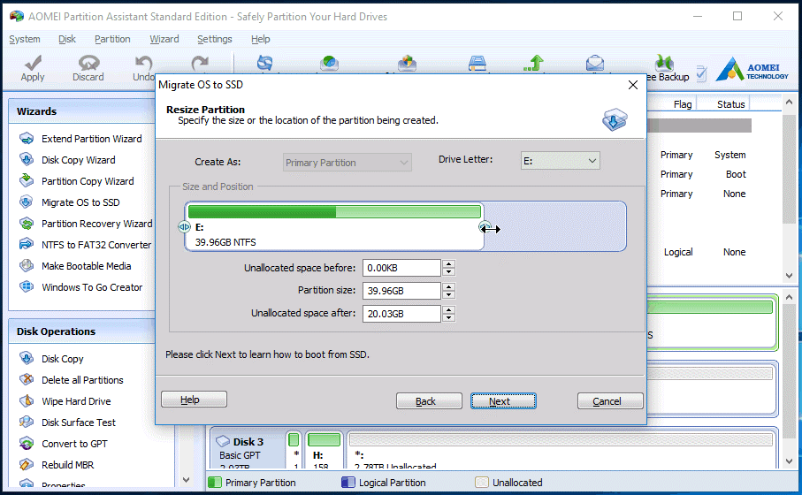802x495 pixels.
Task: Click Delete all Partitions icon
Action: click(x=27, y=380)
